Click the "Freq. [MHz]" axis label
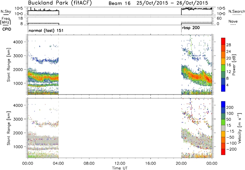The height and width of the screenshot is (170, 245). 6,21
